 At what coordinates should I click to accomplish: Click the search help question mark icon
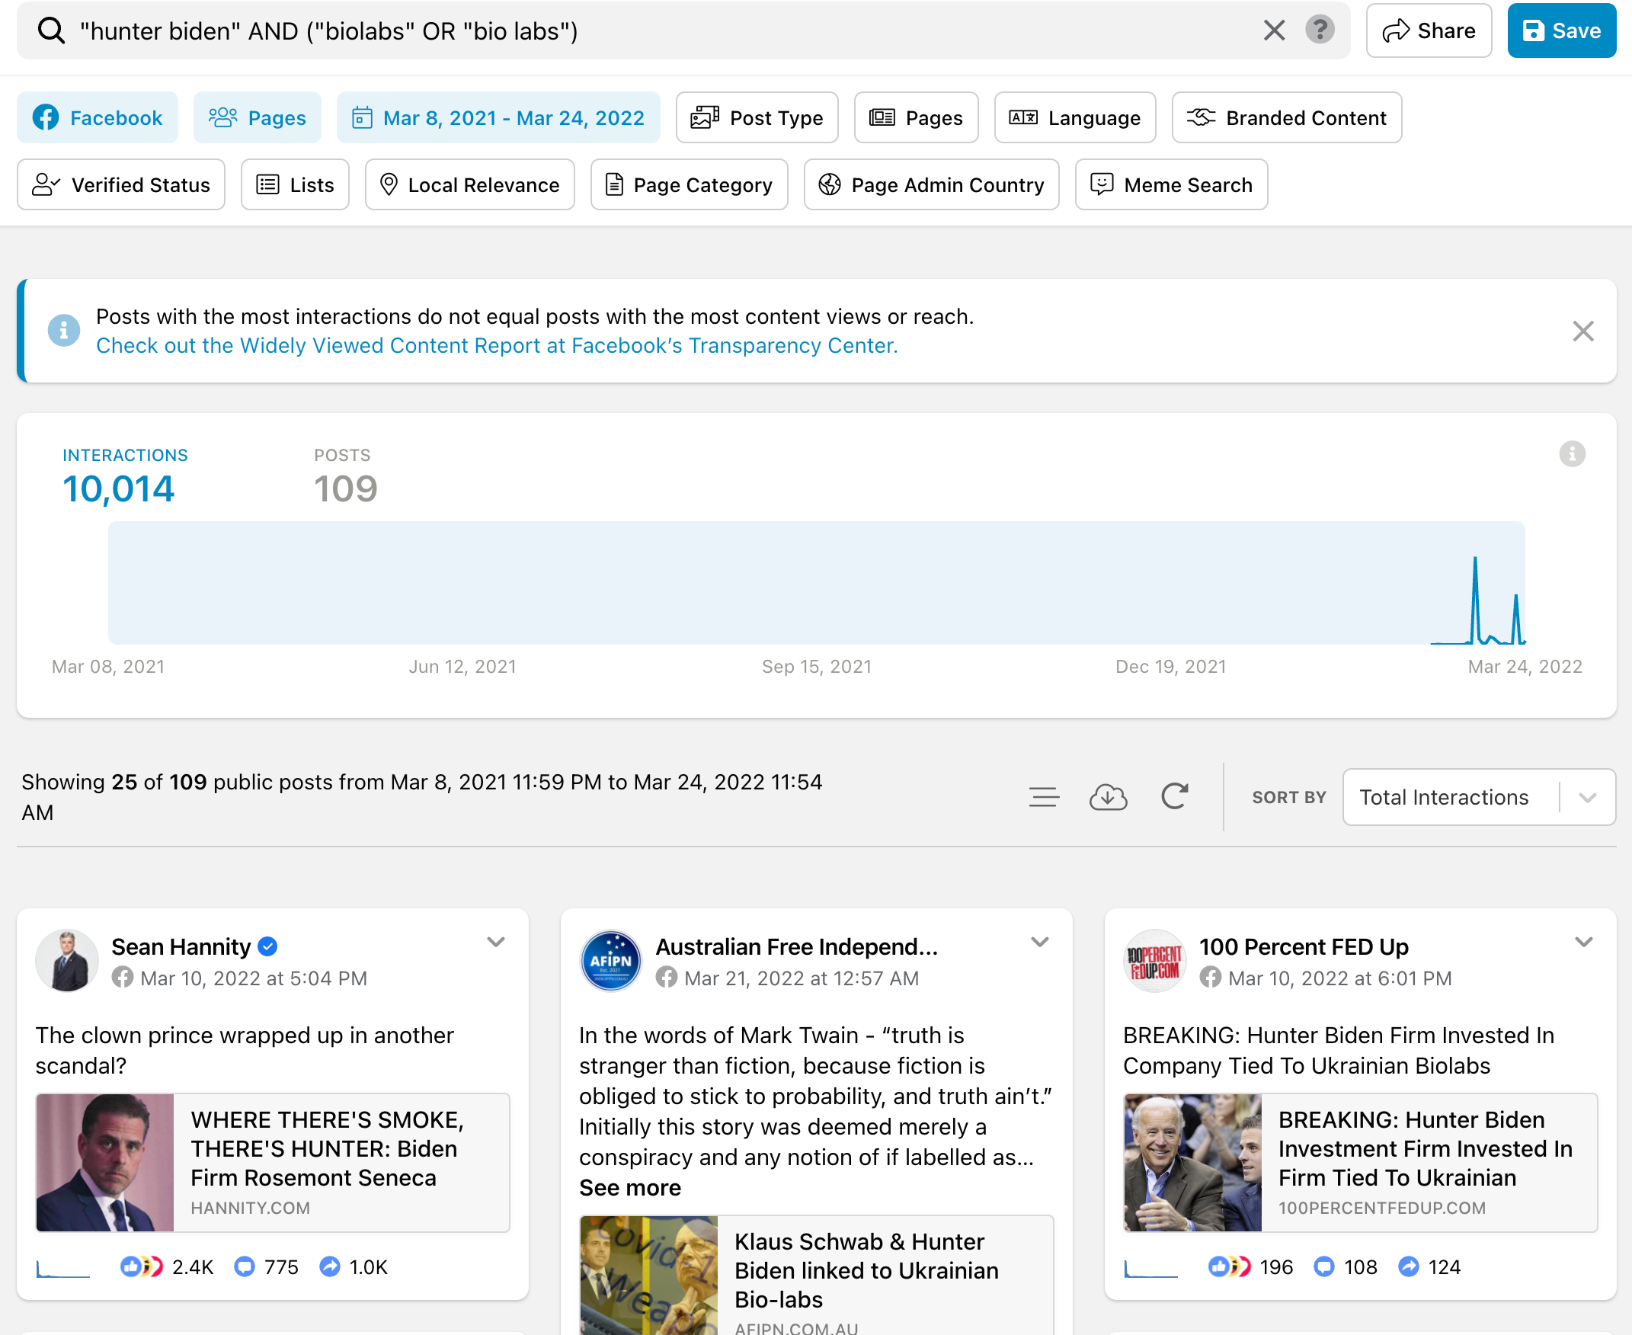point(1319,30)
